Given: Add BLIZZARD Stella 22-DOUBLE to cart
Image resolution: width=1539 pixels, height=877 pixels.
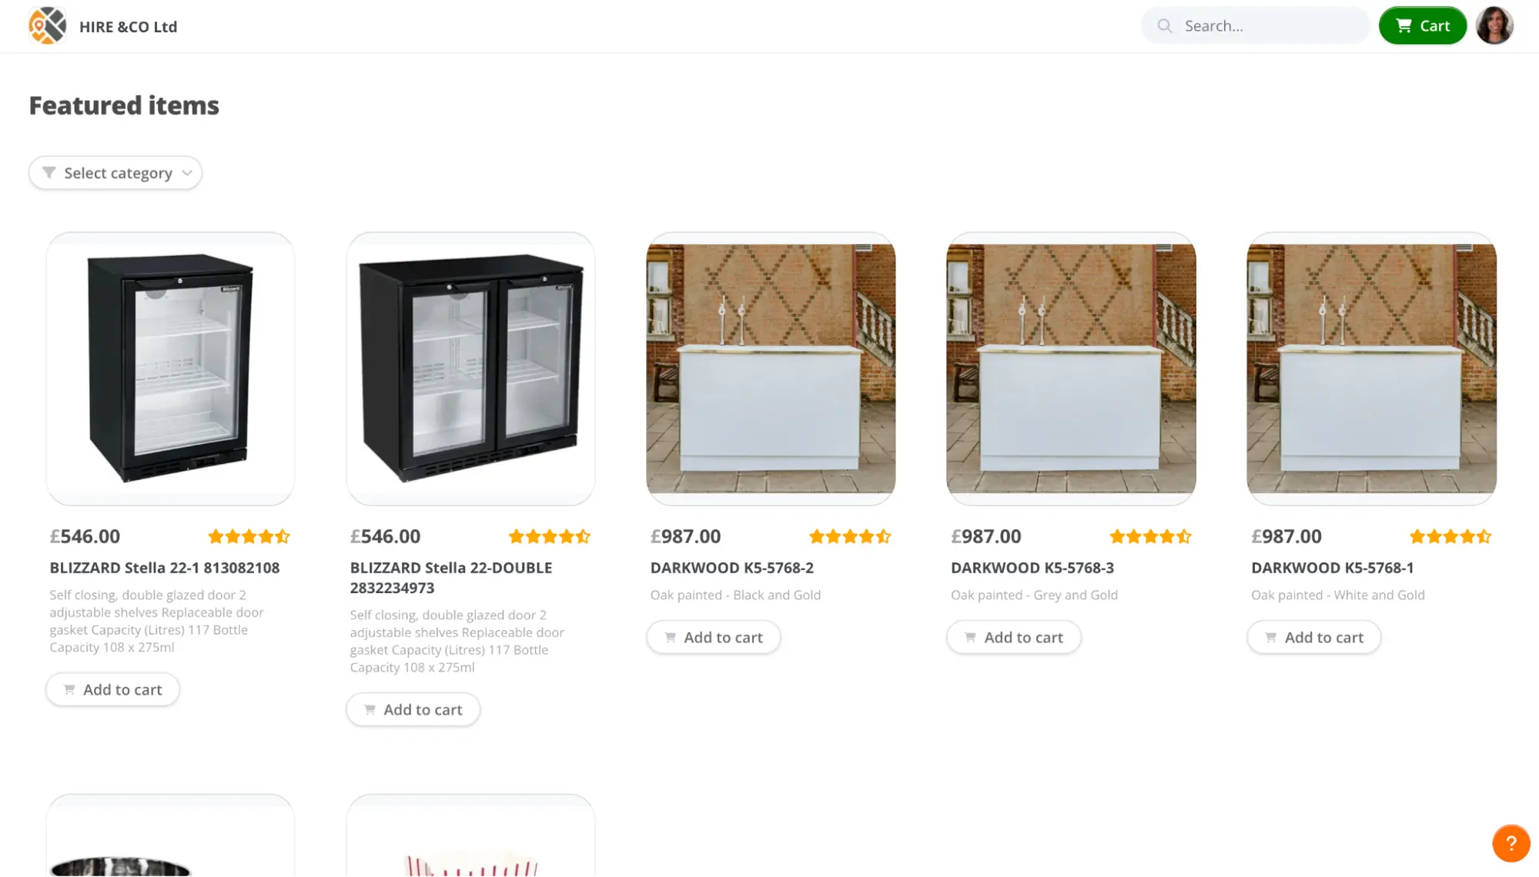Looking at the screenshot, I should coord(413,709).
